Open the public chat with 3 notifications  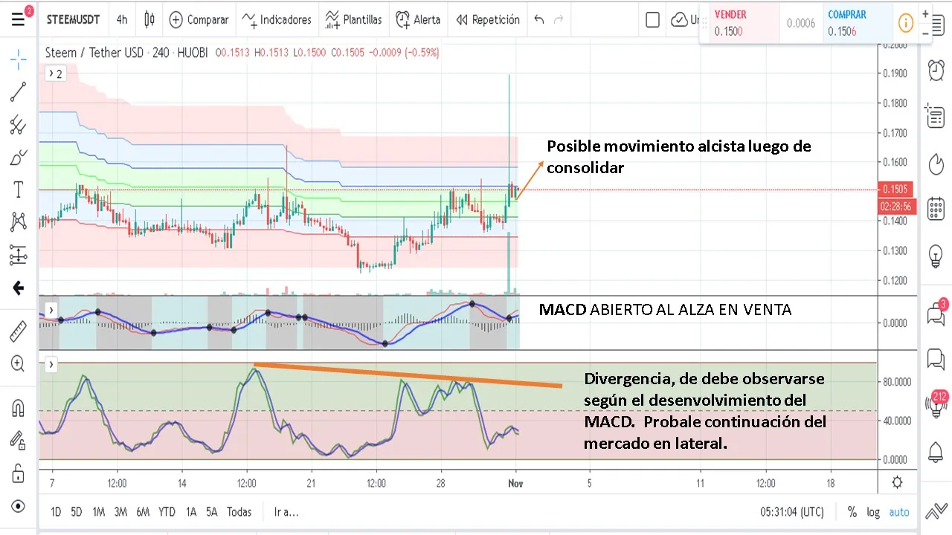(936, 313)
